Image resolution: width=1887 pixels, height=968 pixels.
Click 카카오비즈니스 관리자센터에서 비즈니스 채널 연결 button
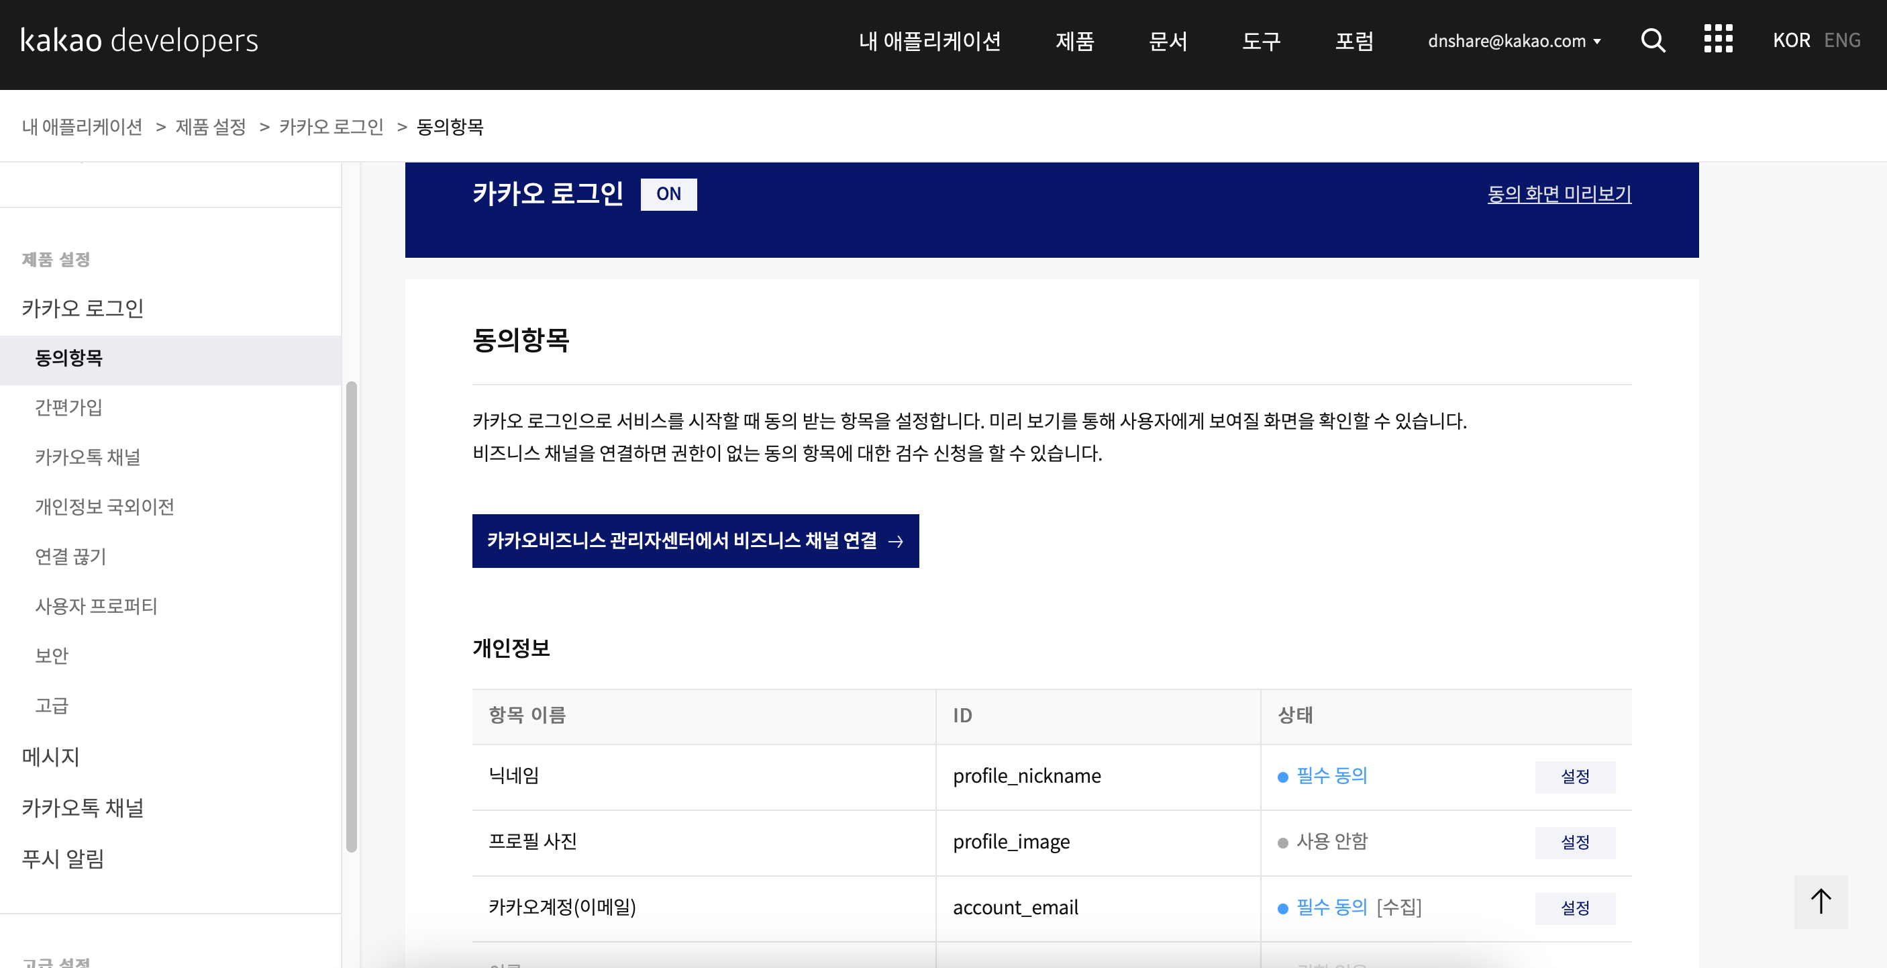(695, 541)
